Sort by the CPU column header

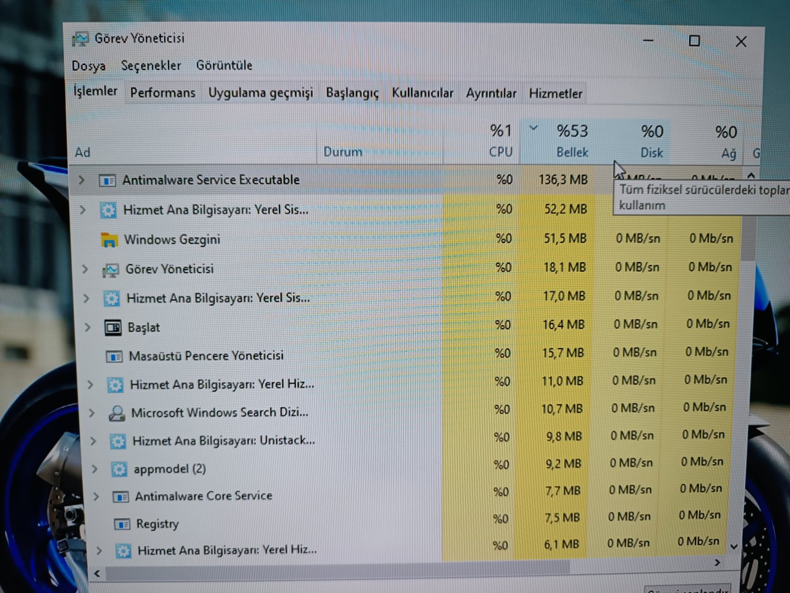481,143
